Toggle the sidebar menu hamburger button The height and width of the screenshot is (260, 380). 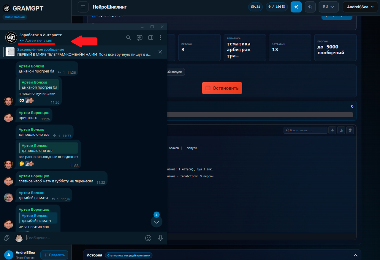83,7
